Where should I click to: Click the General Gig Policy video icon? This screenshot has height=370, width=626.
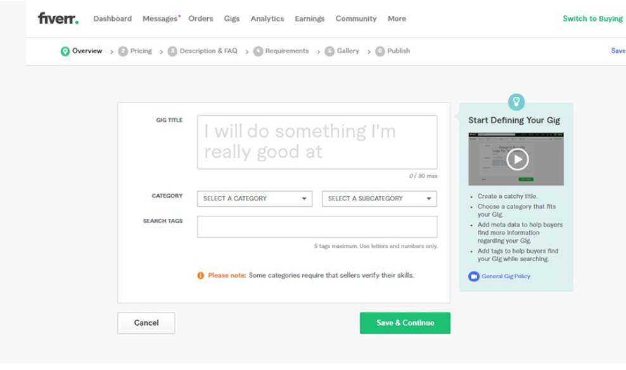click(473, 276)
